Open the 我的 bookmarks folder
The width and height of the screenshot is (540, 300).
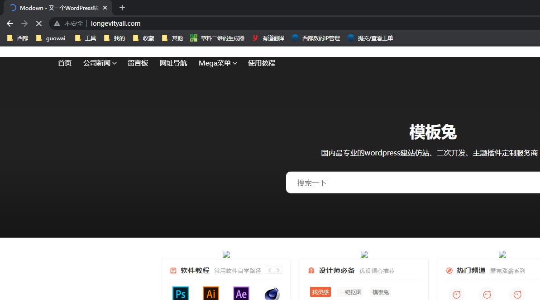coord(115,38)
